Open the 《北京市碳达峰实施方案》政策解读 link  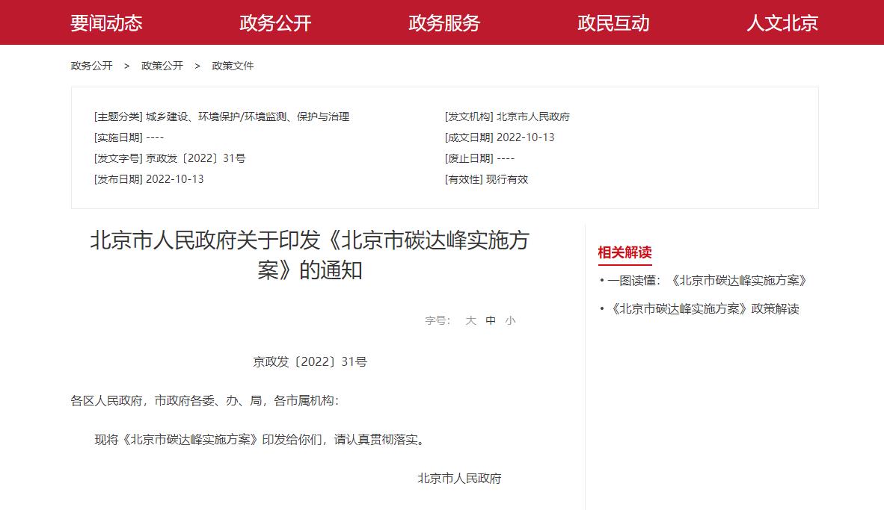(705, 309)
